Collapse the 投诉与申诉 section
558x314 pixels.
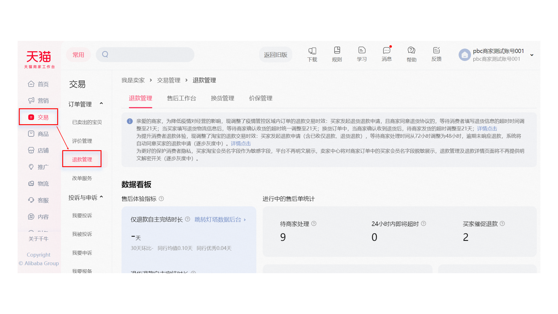101,197
